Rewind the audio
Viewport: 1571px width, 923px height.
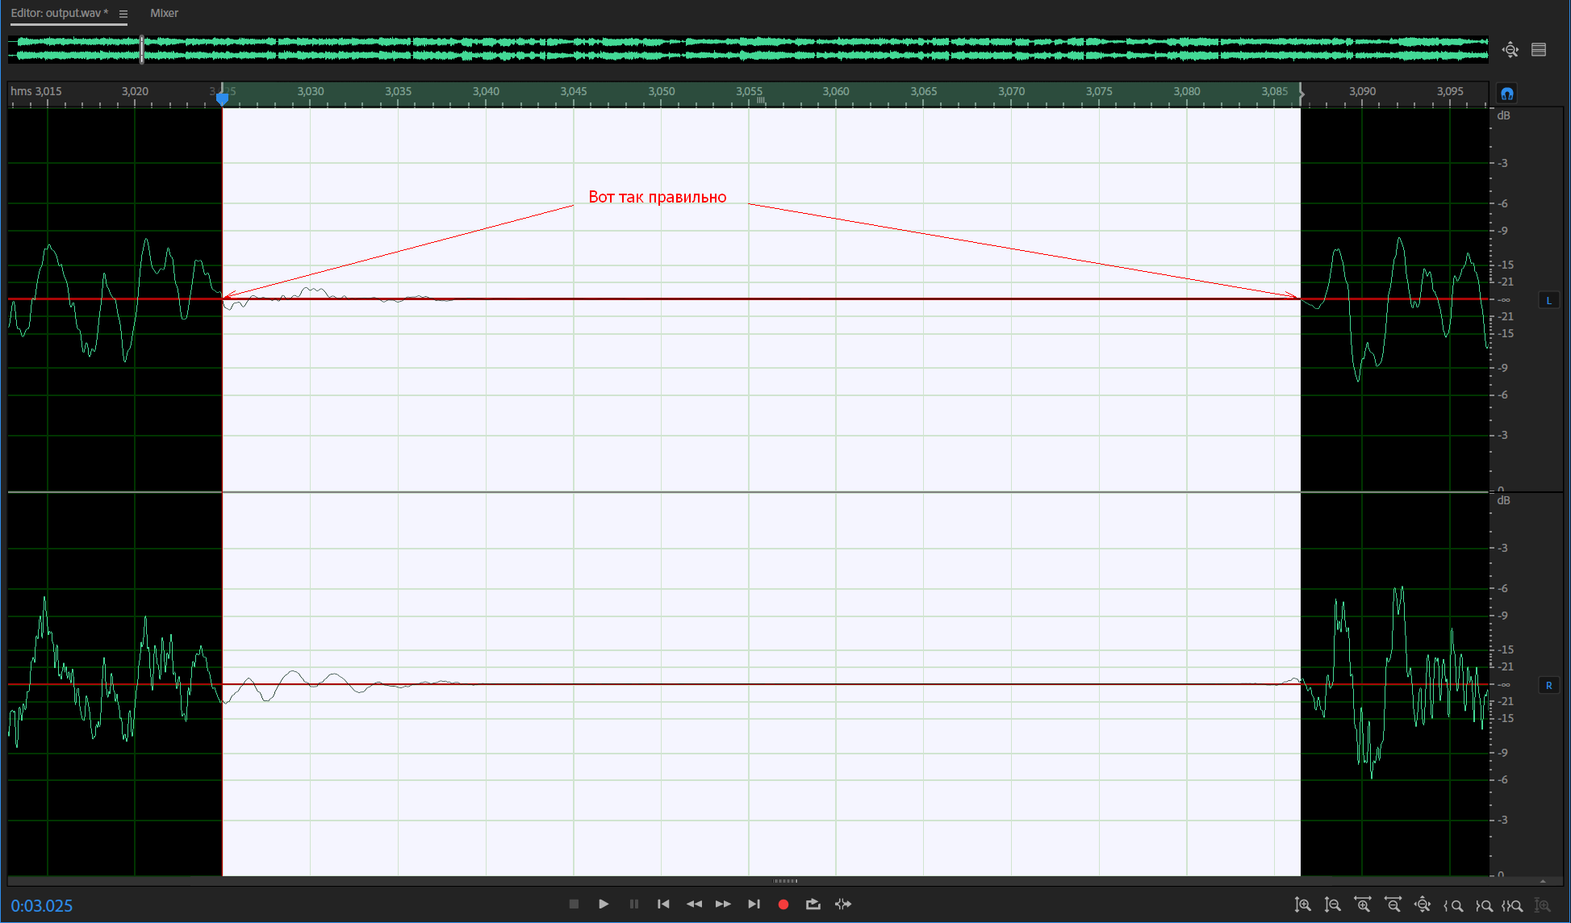click(x=694, y=904)
